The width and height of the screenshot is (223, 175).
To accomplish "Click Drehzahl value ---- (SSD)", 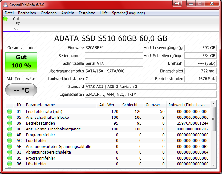I will pyautogui.click(x=200, y=63).
